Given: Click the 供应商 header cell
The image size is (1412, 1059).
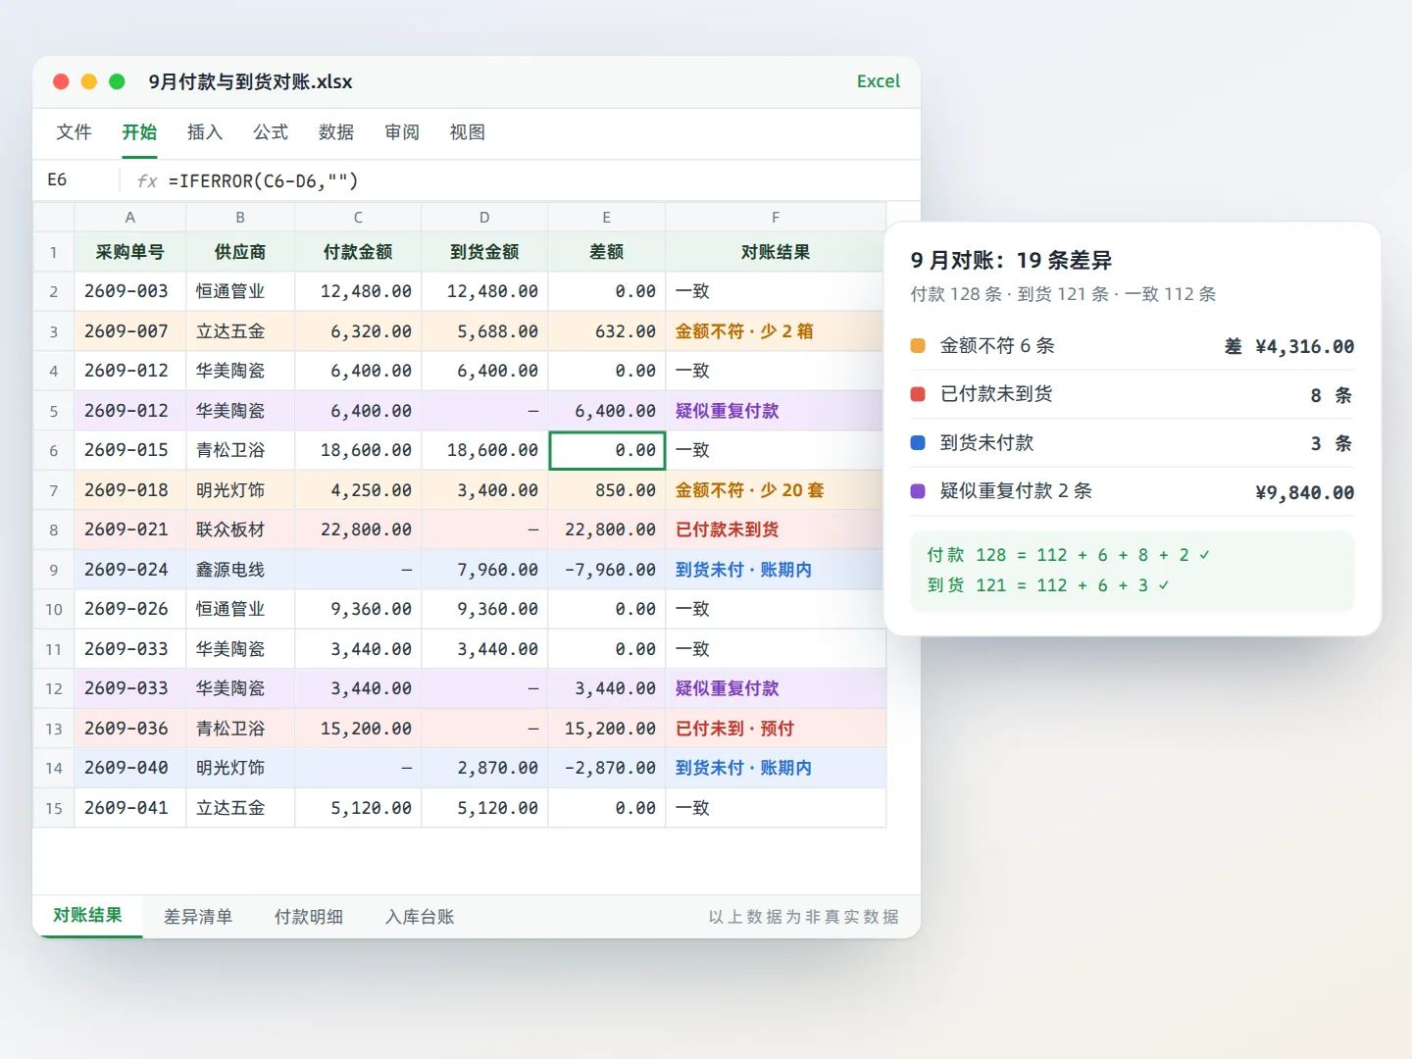Looking at the screenshot, I should tap(240, 252).
